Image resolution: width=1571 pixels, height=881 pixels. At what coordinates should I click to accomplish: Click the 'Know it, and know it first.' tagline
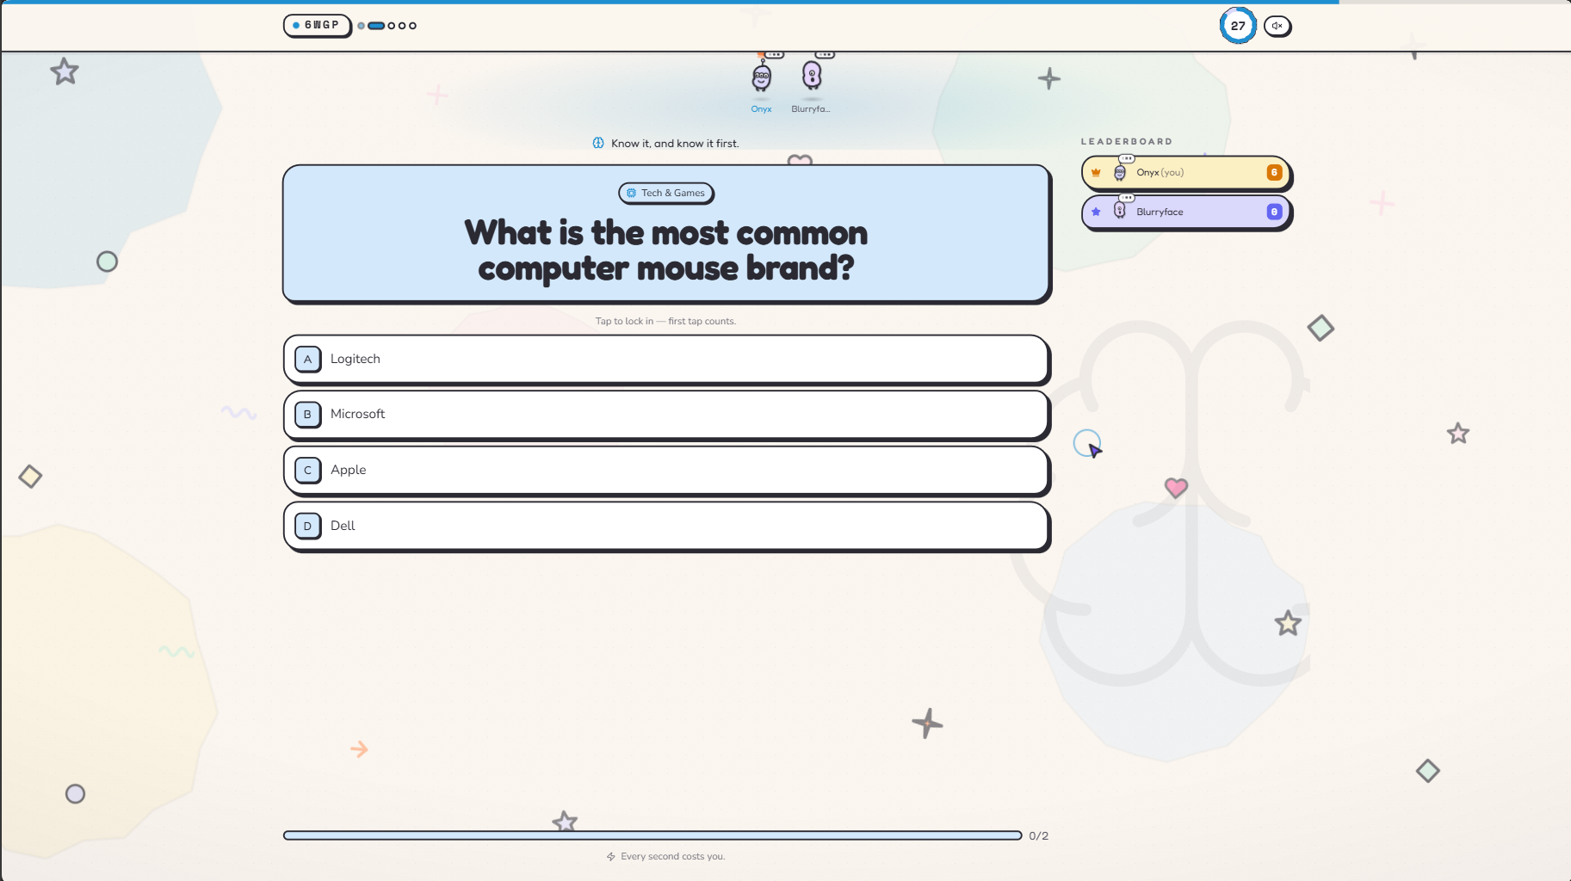tap(675, 143)
